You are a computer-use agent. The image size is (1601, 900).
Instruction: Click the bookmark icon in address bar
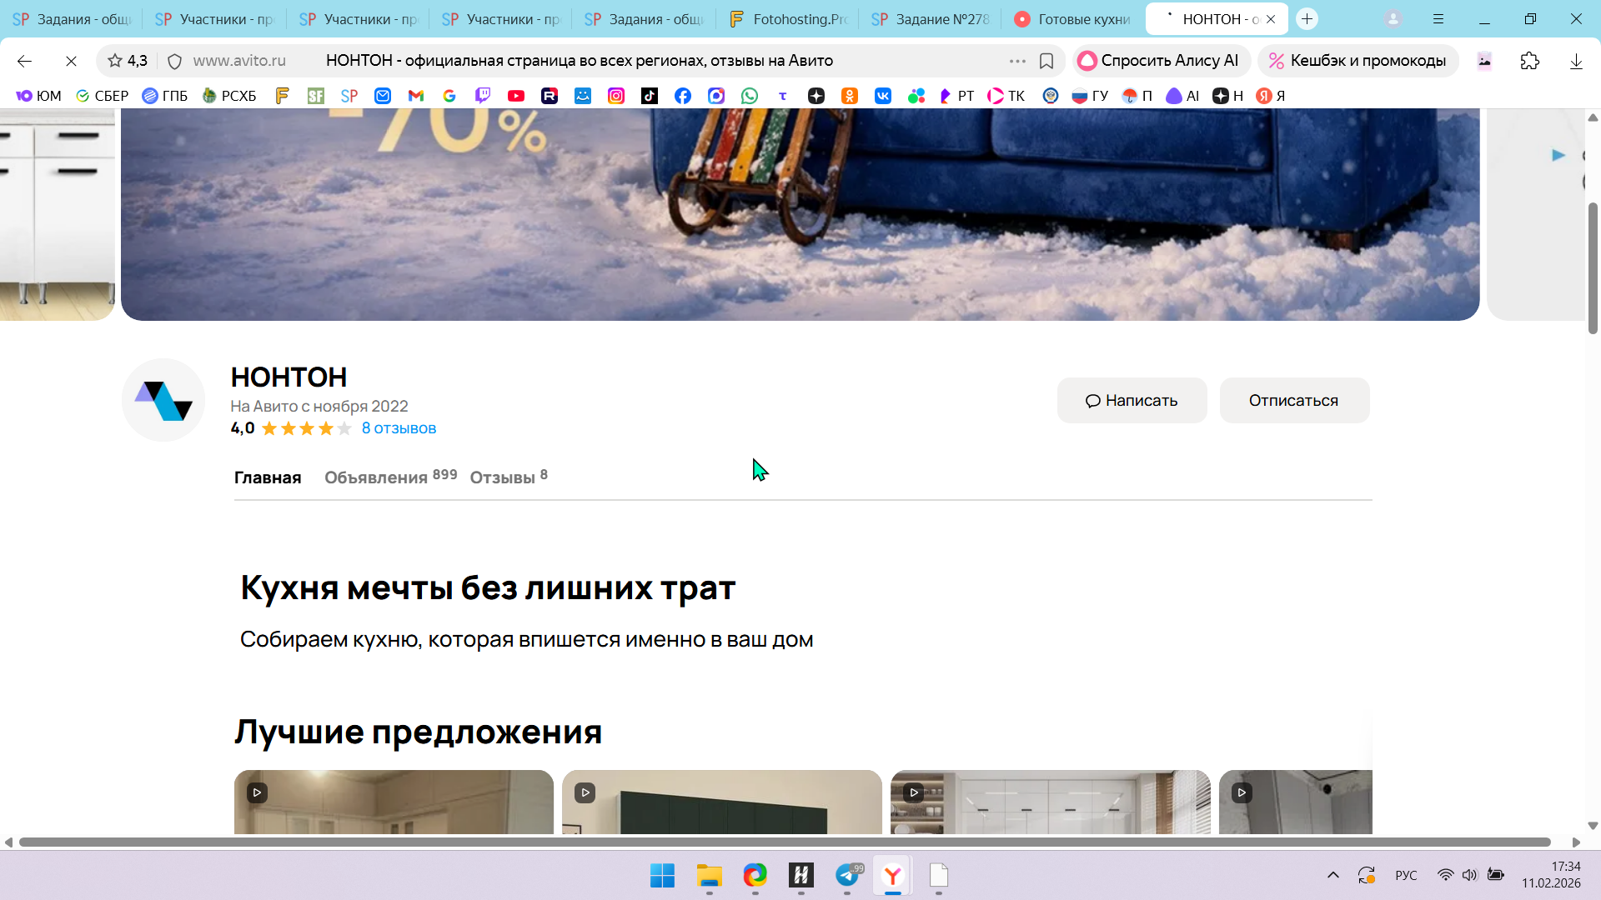pyautogui.click(x=1046, y=61)
